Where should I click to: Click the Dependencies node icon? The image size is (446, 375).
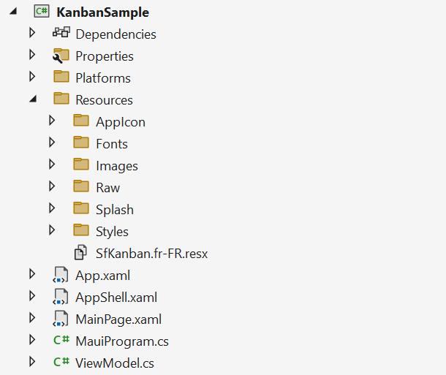click(61, 34)
